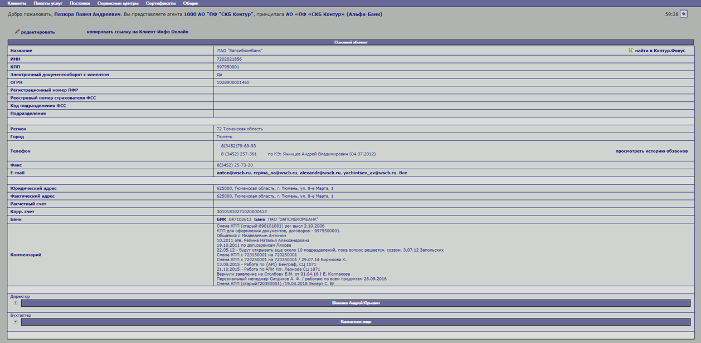Expand the Директор section plus box
The image size is (701, 343).
click(16, 303)
